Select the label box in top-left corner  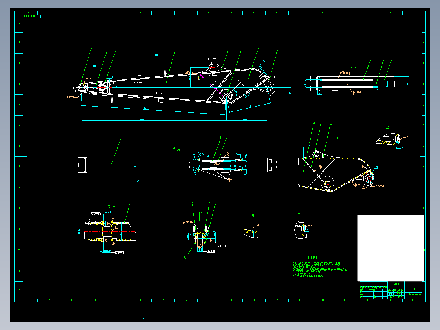[x=32, y=17]
